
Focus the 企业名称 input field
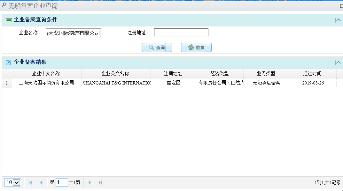(73, 33)
